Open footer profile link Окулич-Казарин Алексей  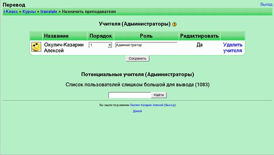147,105
